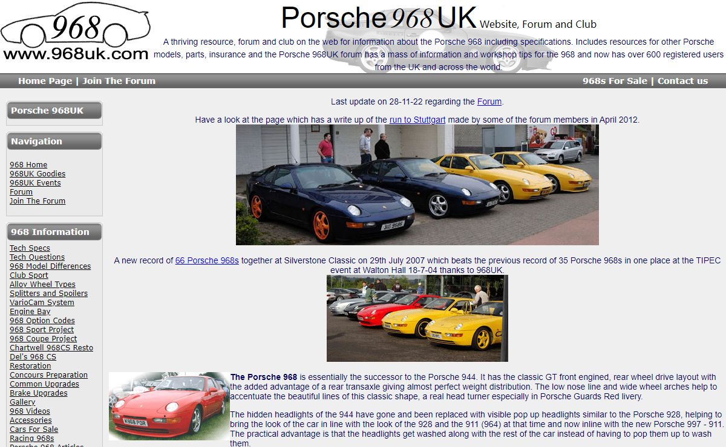
Task: Open the 968 Option Codes page
Action: click(42, 321)
